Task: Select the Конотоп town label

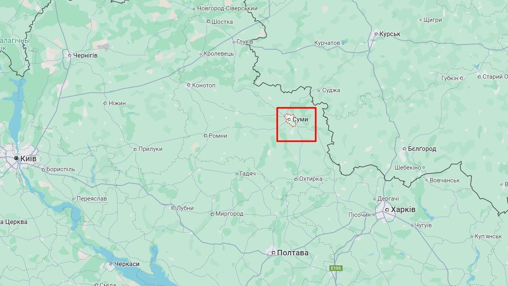Action: point(204,85)
